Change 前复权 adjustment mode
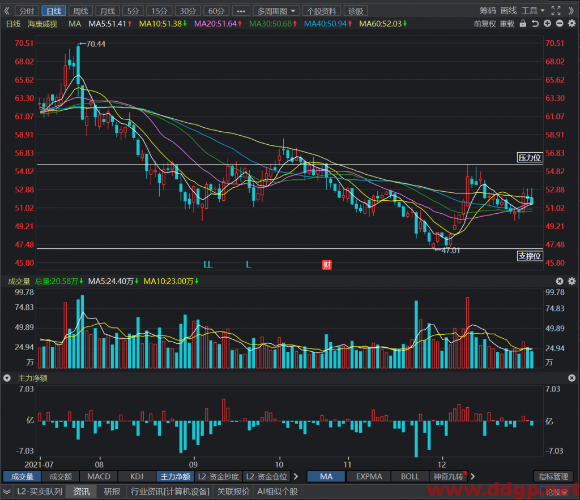Image resolution: width=580 pixels, height=500 pixels. click(485, 24)
